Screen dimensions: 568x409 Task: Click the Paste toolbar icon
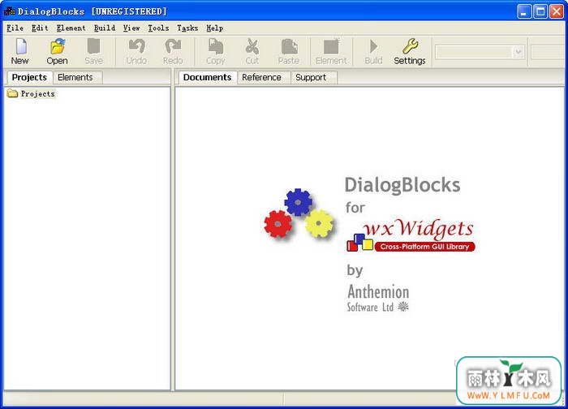point(289,51)
